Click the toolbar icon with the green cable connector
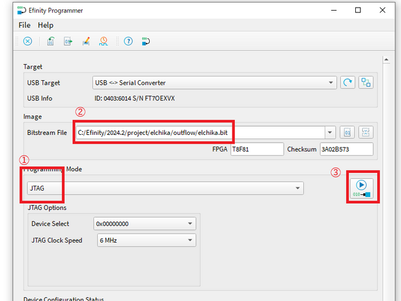This screenshot has height=301, width=401. click(146, 41)
